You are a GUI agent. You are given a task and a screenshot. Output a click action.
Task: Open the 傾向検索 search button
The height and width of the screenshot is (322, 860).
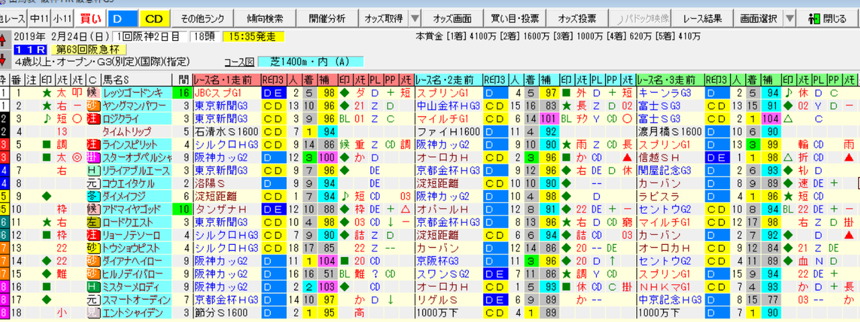[260, 18]
